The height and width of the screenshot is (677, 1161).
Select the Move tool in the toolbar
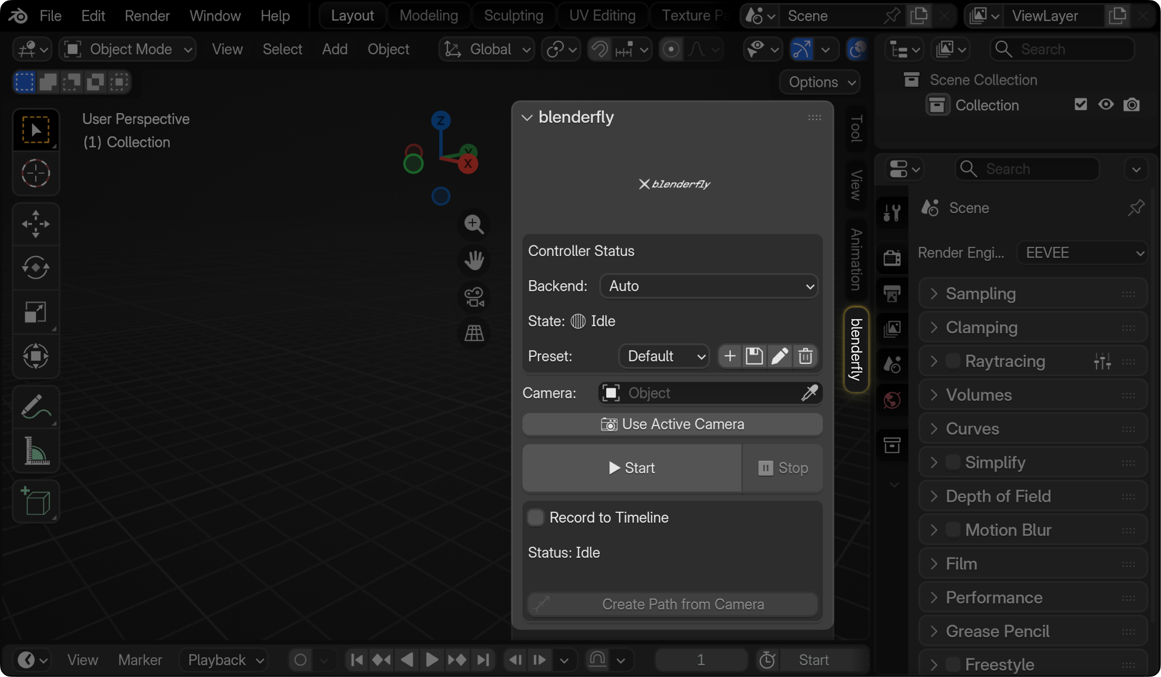click(x=36, y=224)
